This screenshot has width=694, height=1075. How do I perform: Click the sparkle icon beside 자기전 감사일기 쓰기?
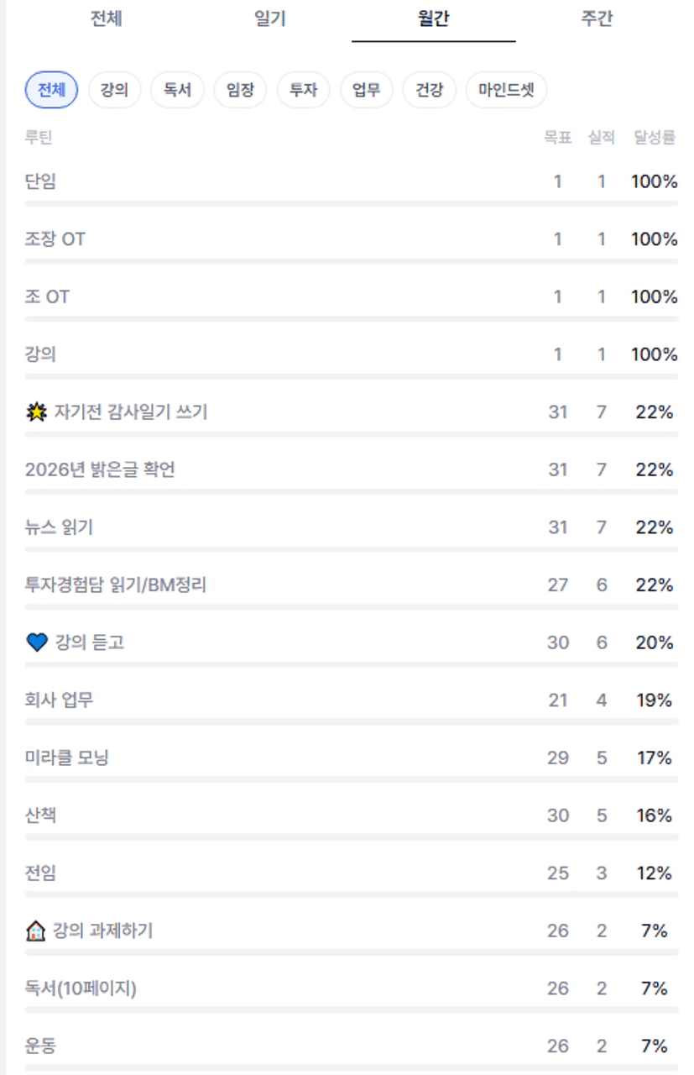tap(36, 412)
